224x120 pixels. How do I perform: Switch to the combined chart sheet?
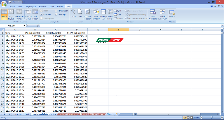coord(21,114)
